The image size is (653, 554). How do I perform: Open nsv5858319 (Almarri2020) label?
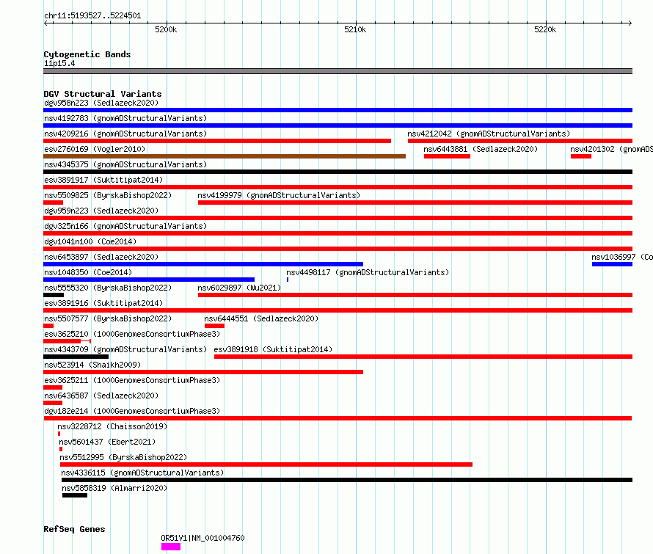[114, 488]
